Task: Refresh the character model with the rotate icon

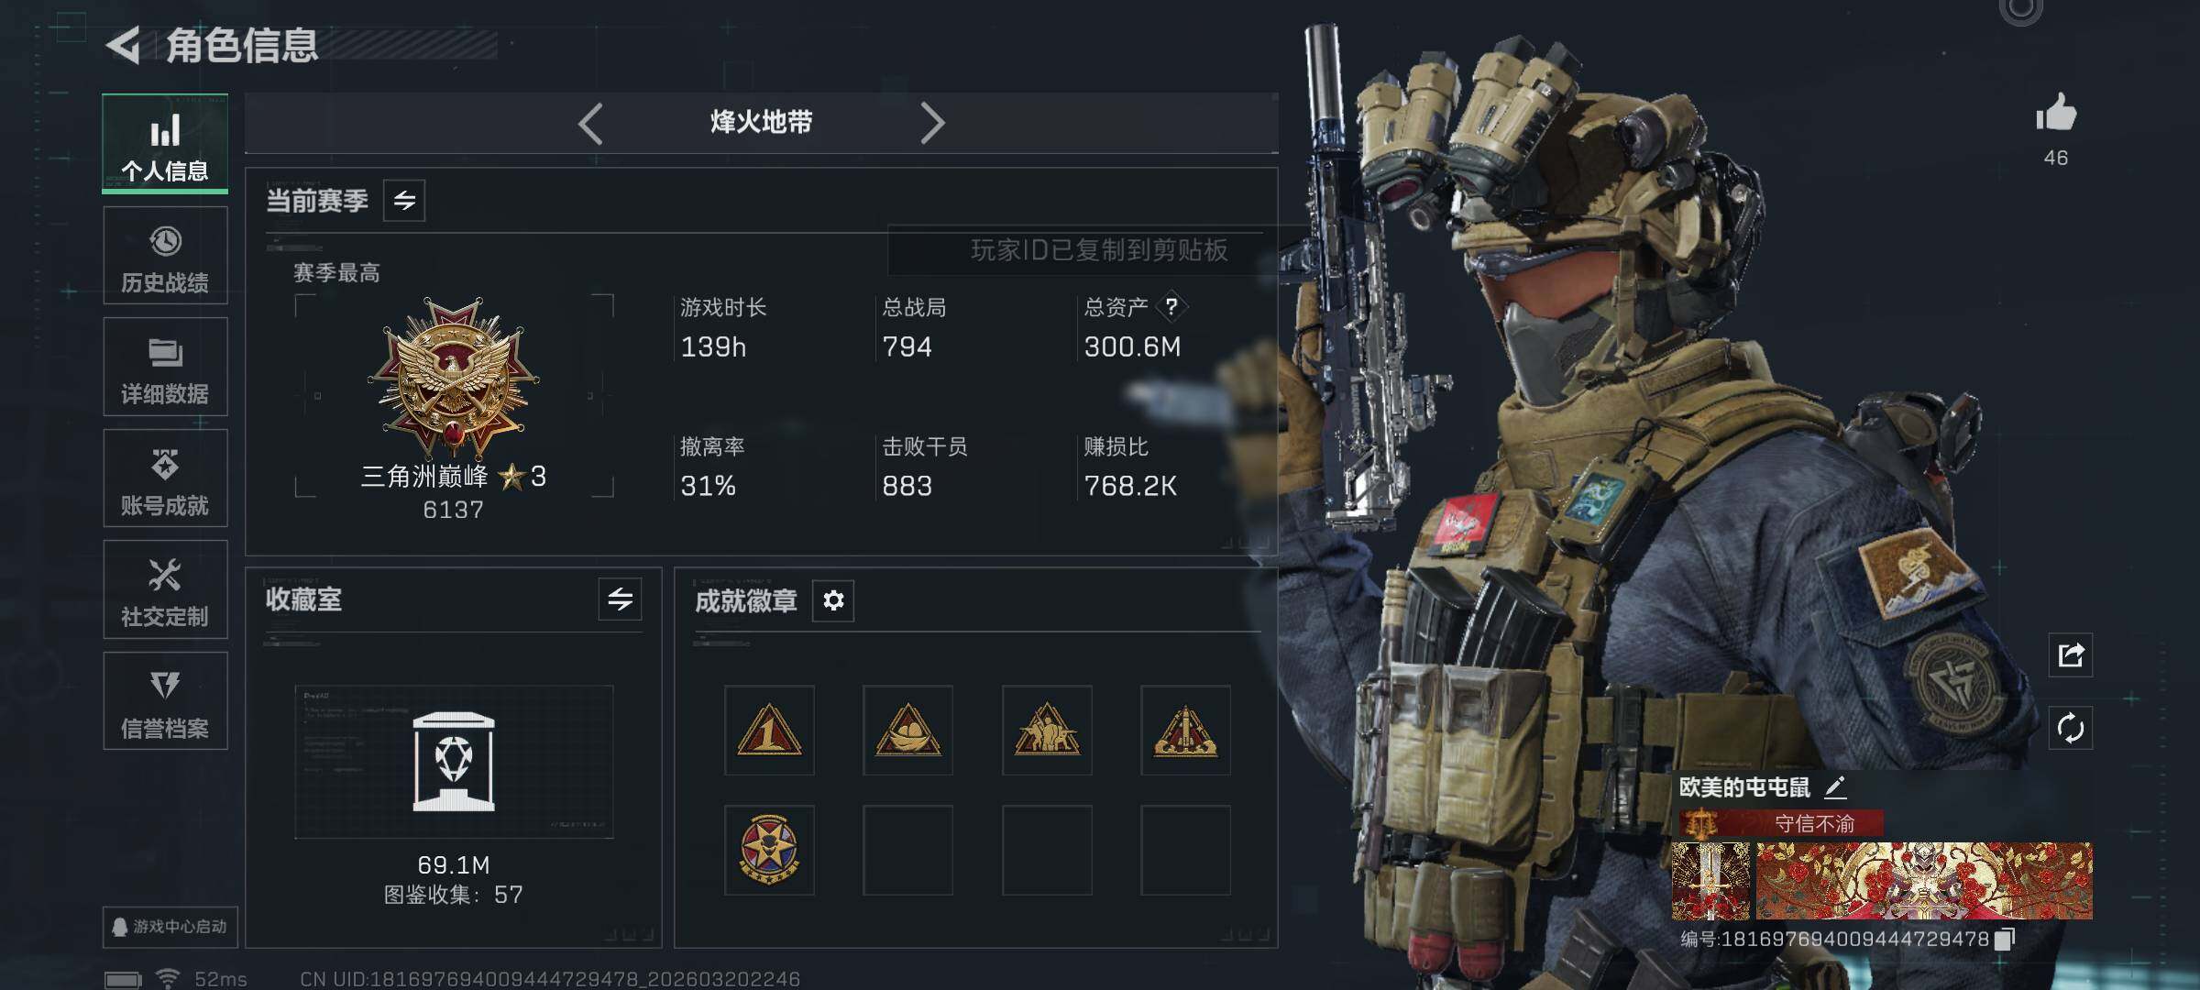Action: 2071,729
